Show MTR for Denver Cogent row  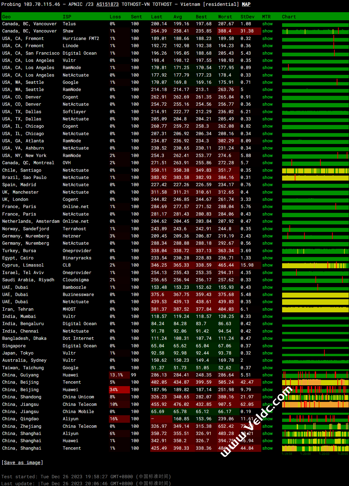(x=267, y=97)
